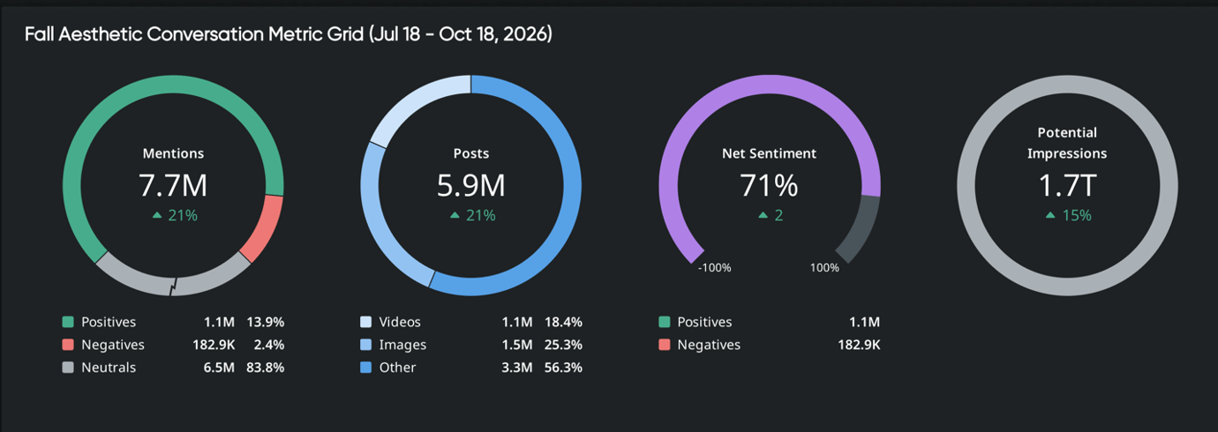Click the 83.8% Neutrals percentage
Viewport: 1218px width, 432px height.
pyautogui.click(x=266, y=368)
